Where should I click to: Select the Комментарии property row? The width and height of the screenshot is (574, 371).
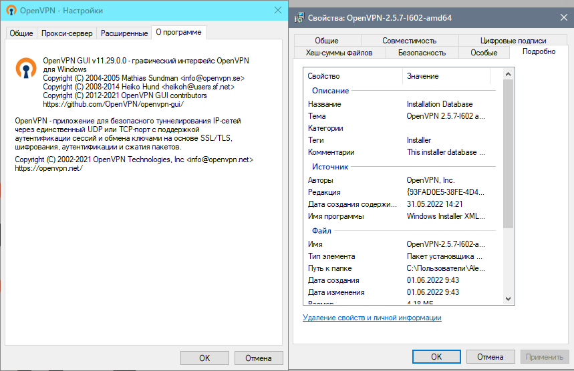402,152
